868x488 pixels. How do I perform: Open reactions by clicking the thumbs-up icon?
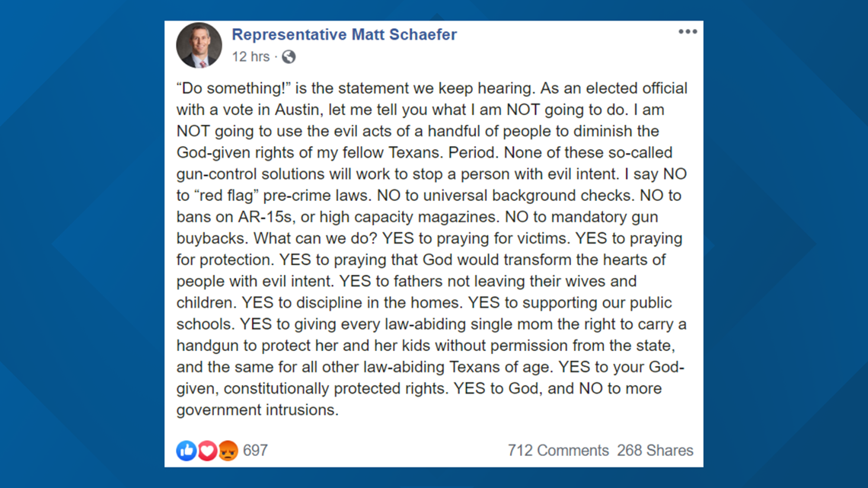click(x=185, y=451)
